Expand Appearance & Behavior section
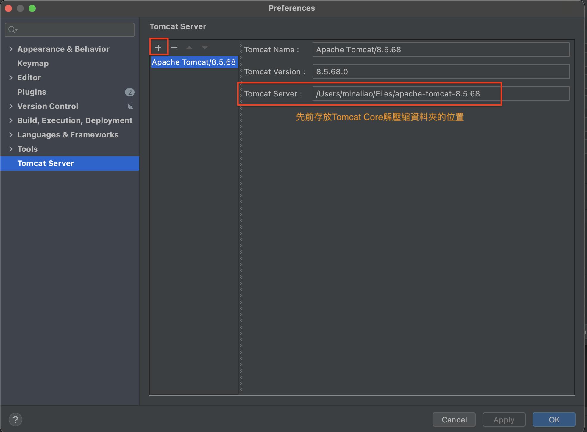This screenshot has height=432, width=587. 11,49
